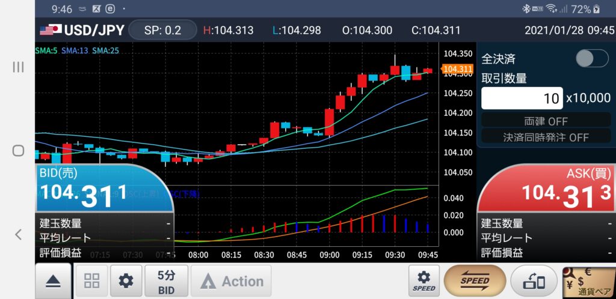Tap the SMA:5 indicator legend
Viewport: 616px width, 299px height.
tap(46, 50)
